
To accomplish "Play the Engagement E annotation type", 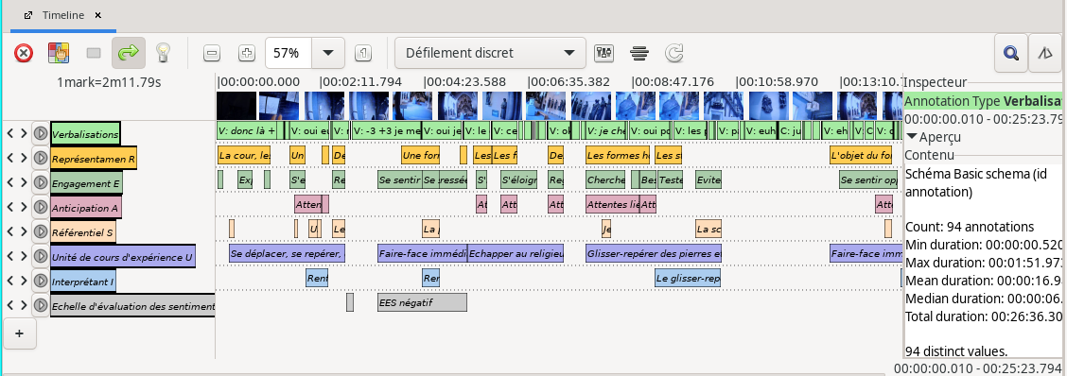I will pos(40,182).
